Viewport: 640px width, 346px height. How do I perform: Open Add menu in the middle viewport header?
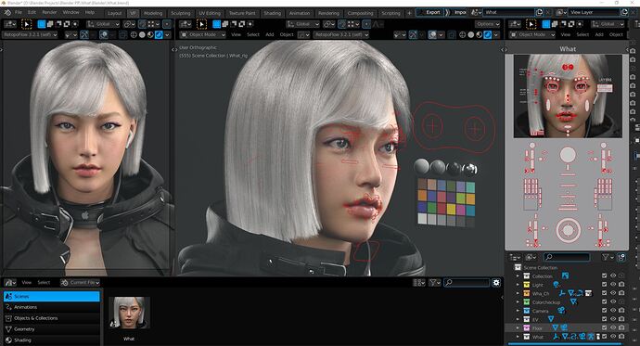pyautogui.click(x=270, y=34)
